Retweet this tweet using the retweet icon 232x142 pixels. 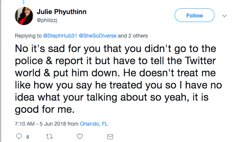[x=49, y=136]
